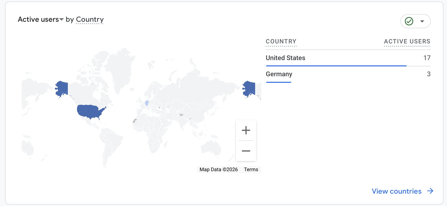Select the United States table row
Screen dimensions: 447x206
pyautogui.click(x=286, y=58)
